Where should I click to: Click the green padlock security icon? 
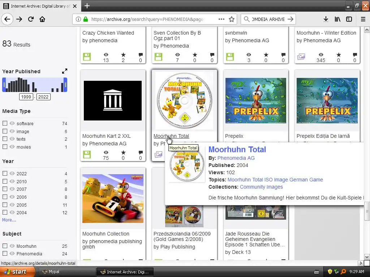click(x=86, y=19)
